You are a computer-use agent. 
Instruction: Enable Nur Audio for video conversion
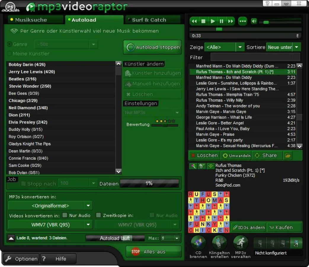pyautogui.click(x=64, y=215)
